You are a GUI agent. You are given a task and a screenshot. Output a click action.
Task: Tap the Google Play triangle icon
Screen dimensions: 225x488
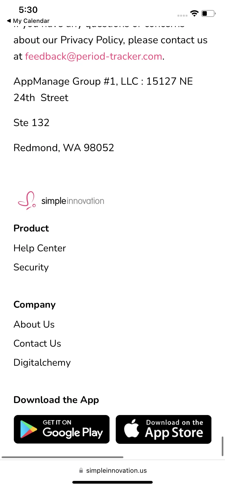point(28,429)
